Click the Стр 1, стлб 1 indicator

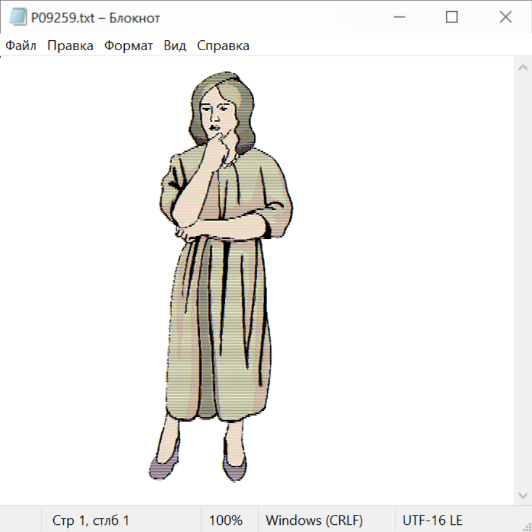click(90, 521)
